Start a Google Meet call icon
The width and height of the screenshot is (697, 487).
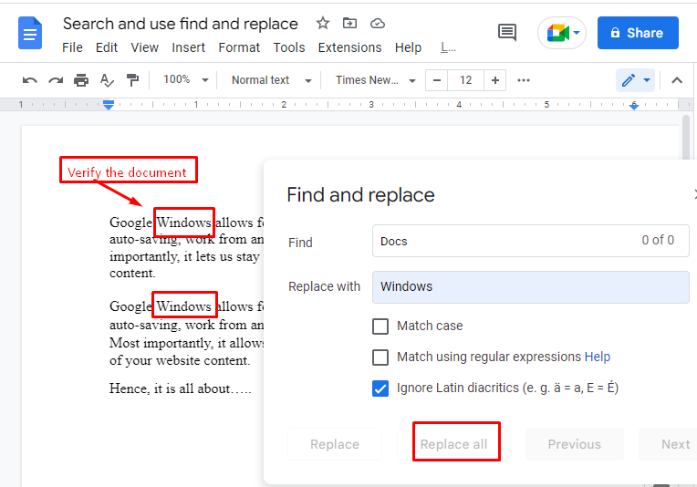coord(557,33)
